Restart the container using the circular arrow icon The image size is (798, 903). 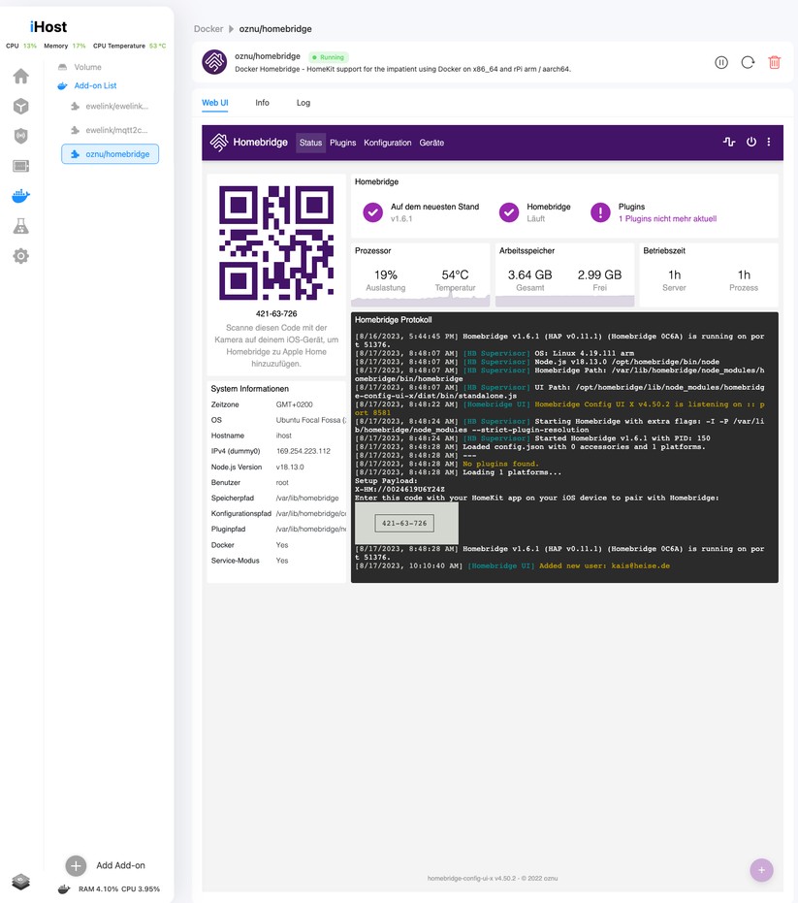pyautogui.click(x=748, y=62)
